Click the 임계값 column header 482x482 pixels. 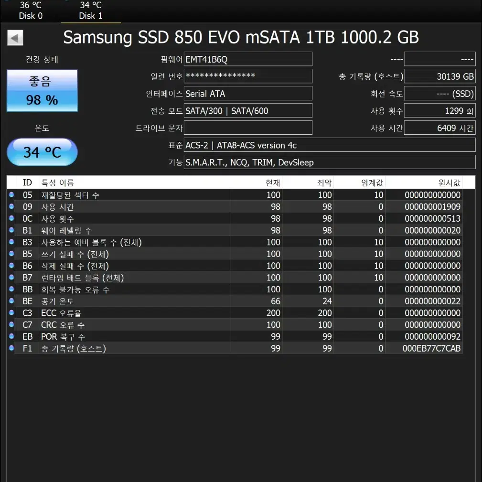pos(359,182)
